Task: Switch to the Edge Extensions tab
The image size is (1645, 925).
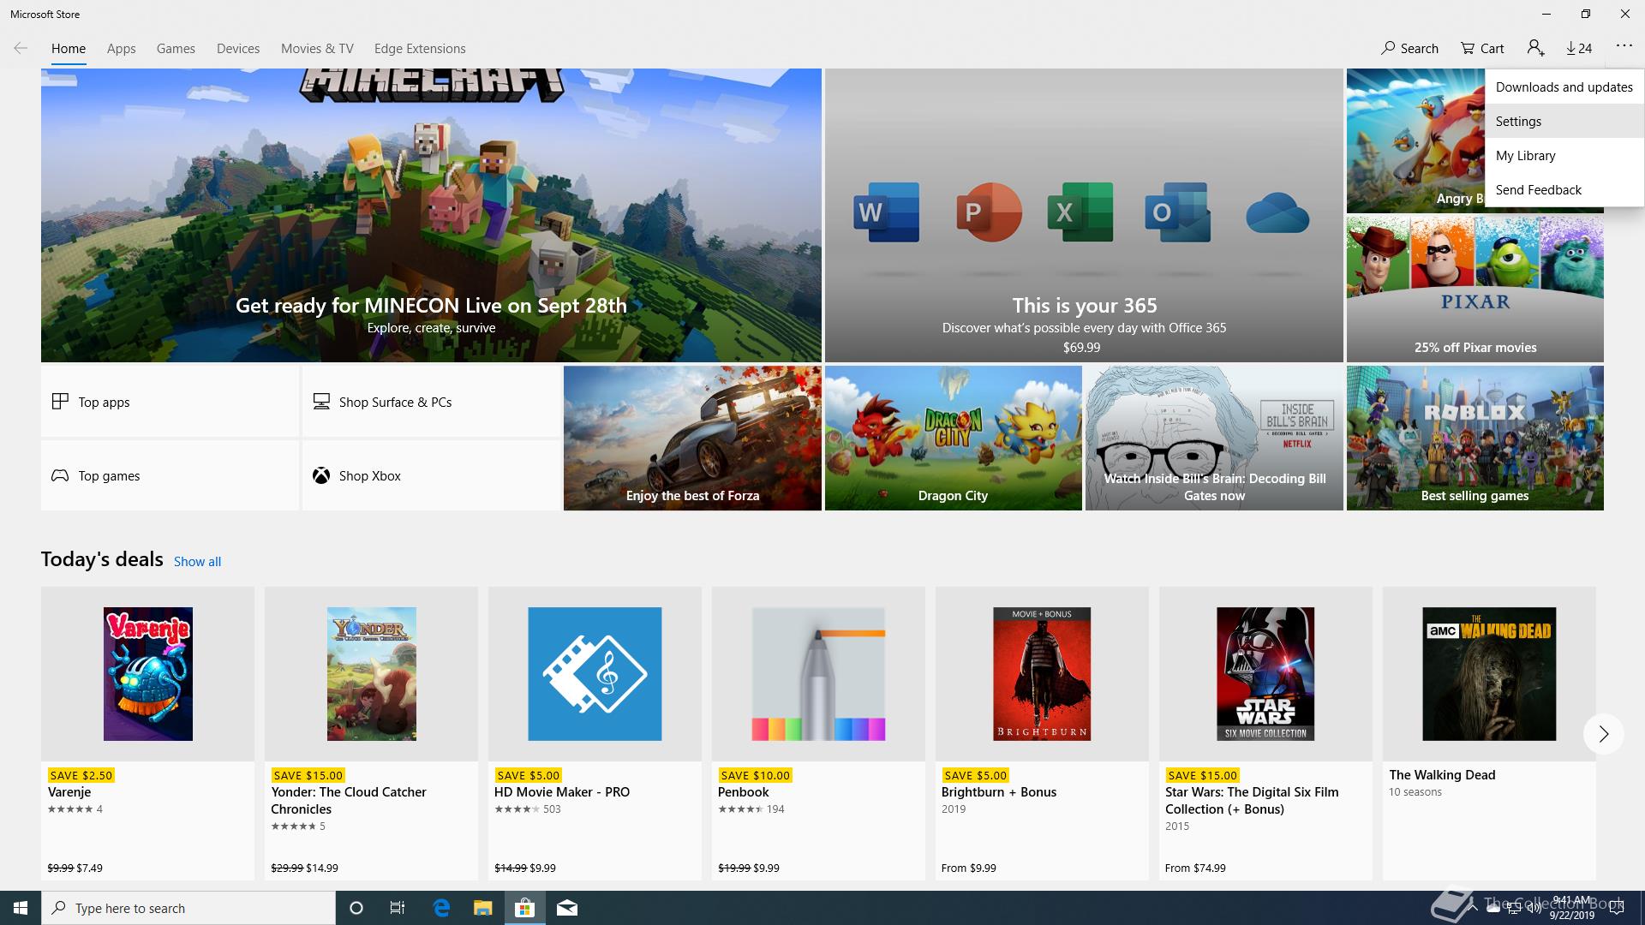Action: (420, 49)
